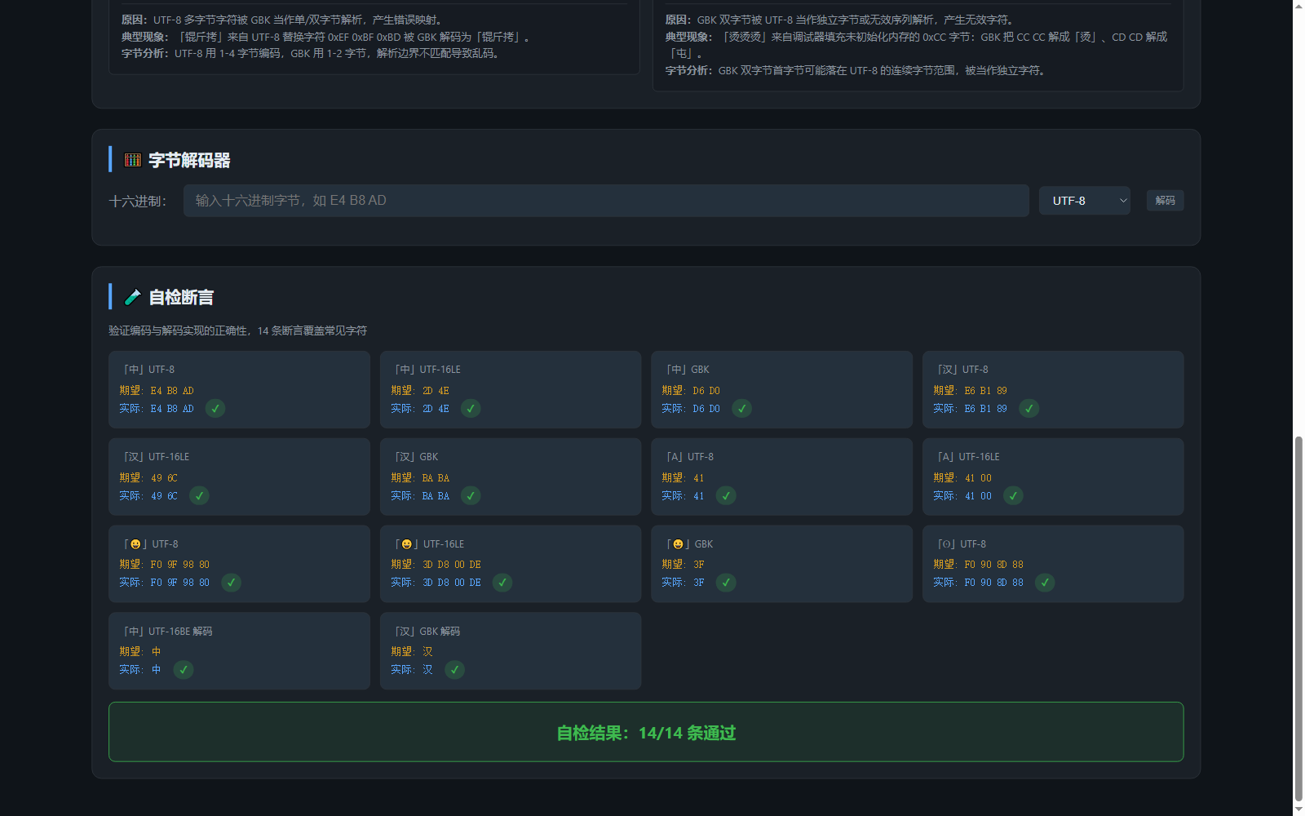
Task: Click checkmark in emoji GBK card
Action: (x=726, y=583)
